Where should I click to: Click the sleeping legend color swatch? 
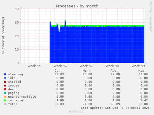click(x=5, y=74)
